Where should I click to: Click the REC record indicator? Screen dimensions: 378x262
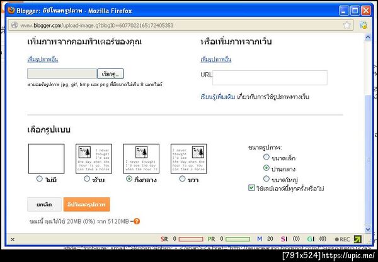tap(342, 239)
